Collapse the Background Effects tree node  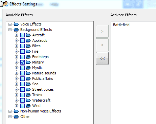10,30
